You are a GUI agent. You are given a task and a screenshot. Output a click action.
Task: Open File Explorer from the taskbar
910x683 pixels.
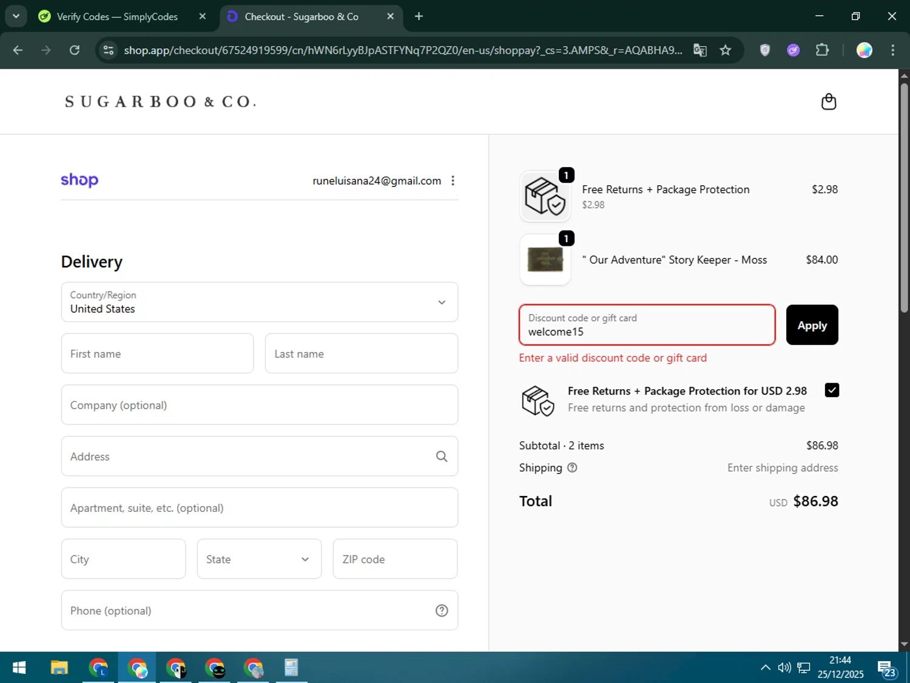[x=59, y=668]
